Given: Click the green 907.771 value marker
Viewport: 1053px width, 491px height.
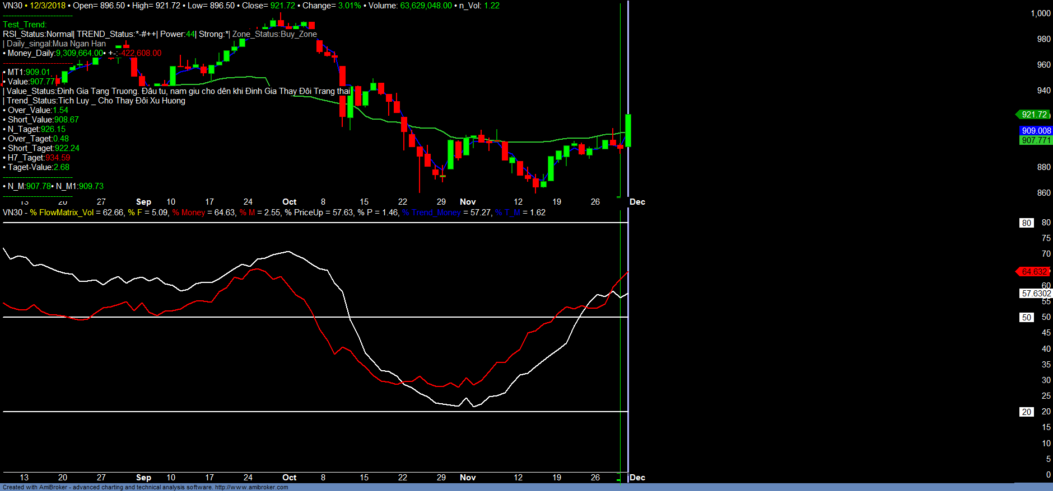Looking at the screenshot, I should pyautogui.click(x=1036, y=140).
